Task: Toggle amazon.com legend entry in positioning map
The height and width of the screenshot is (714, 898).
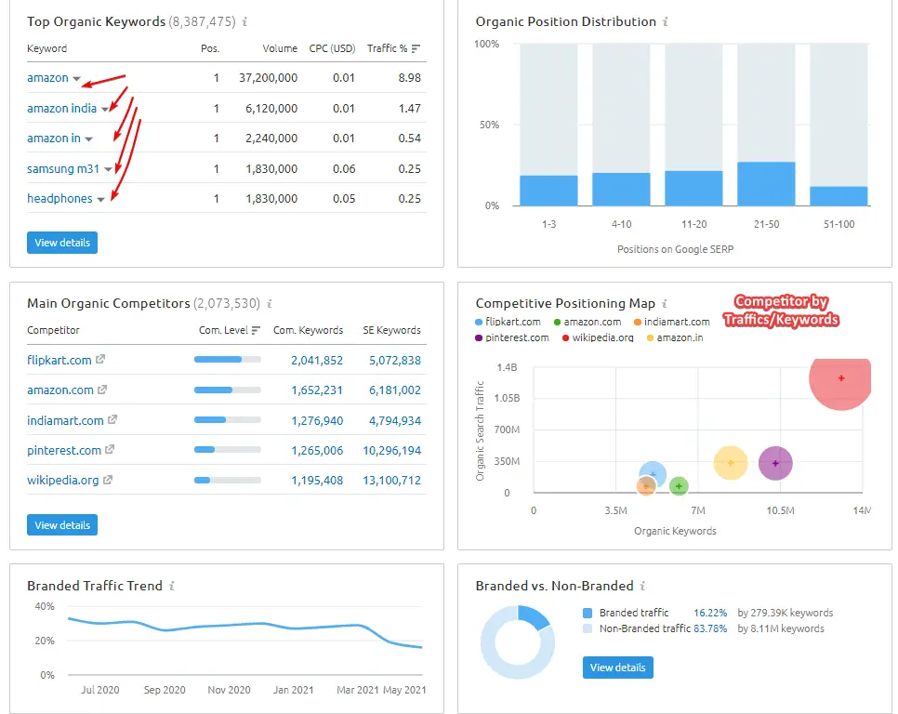Action: [588, 322]
